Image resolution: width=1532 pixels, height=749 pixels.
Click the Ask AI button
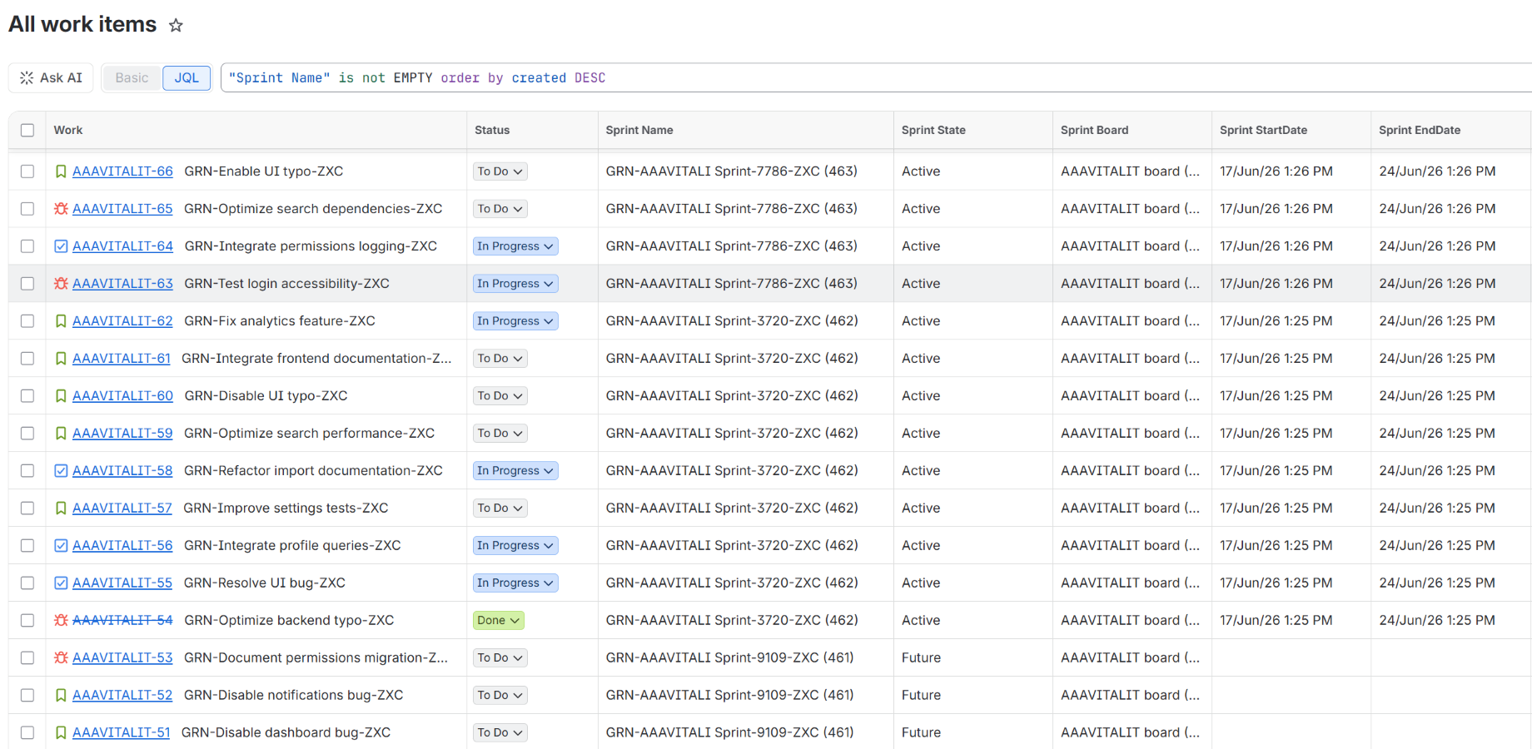pos(51,77)
